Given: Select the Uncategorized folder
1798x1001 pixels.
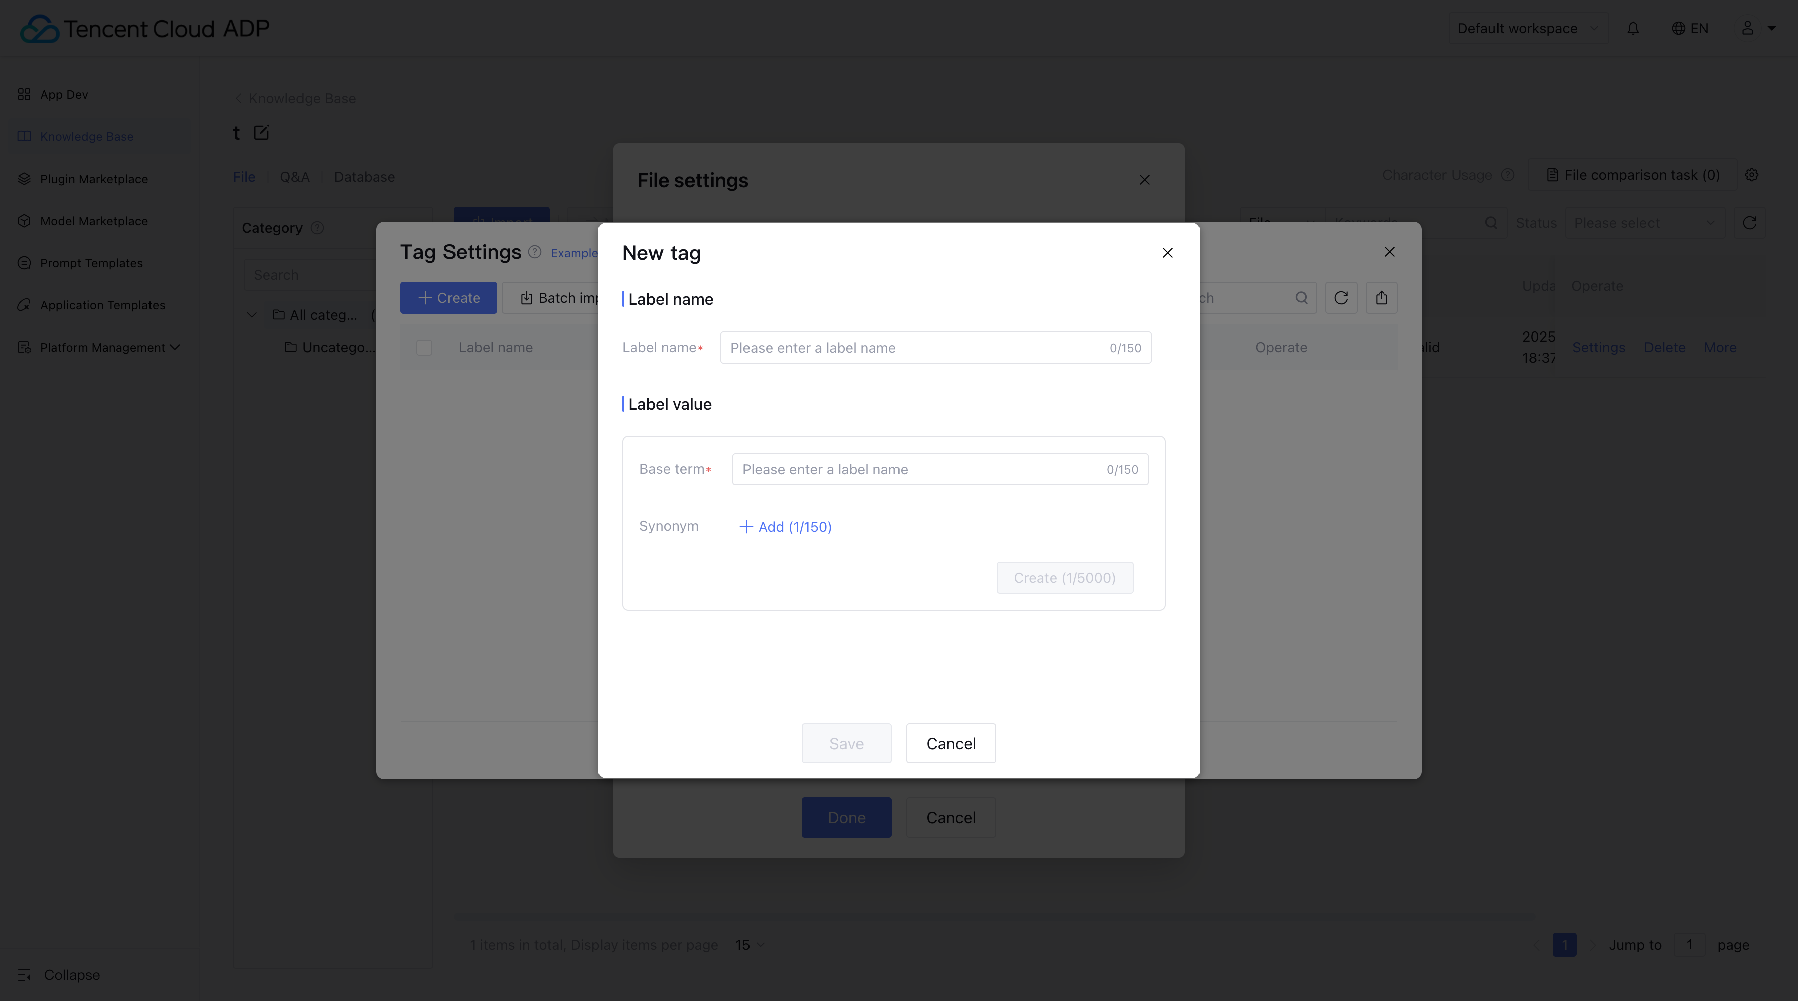Looking at the screenshot, I should pos(330,347).
